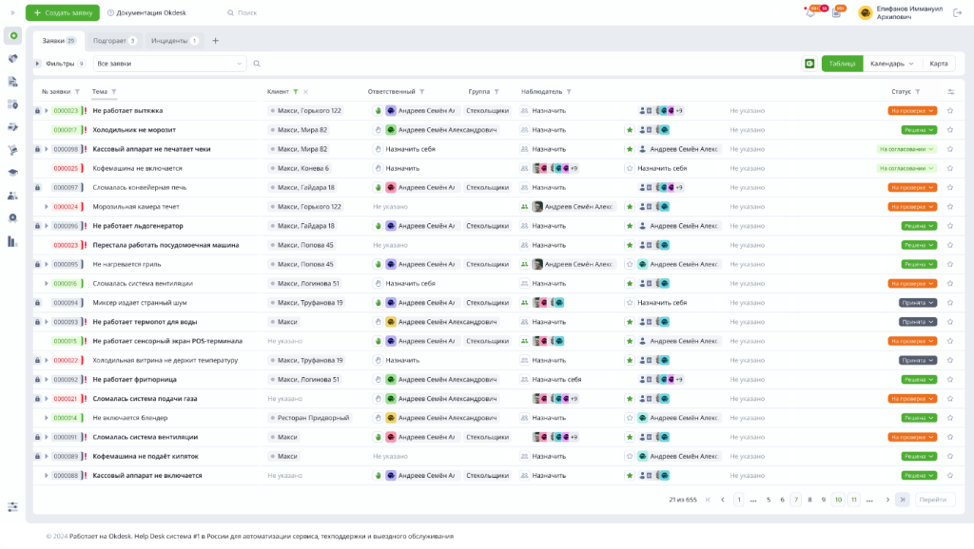Click the magnifier icon next to Все заявки
Screen dimensions: 974x549
tap(257, 64)
